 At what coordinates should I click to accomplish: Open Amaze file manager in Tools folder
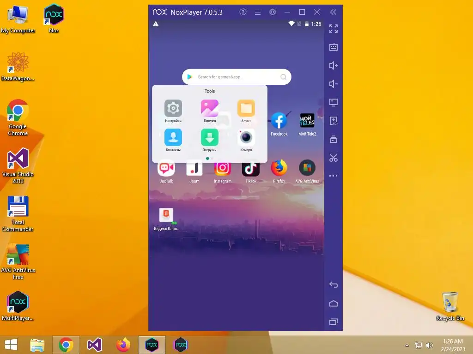pos(246,111)
